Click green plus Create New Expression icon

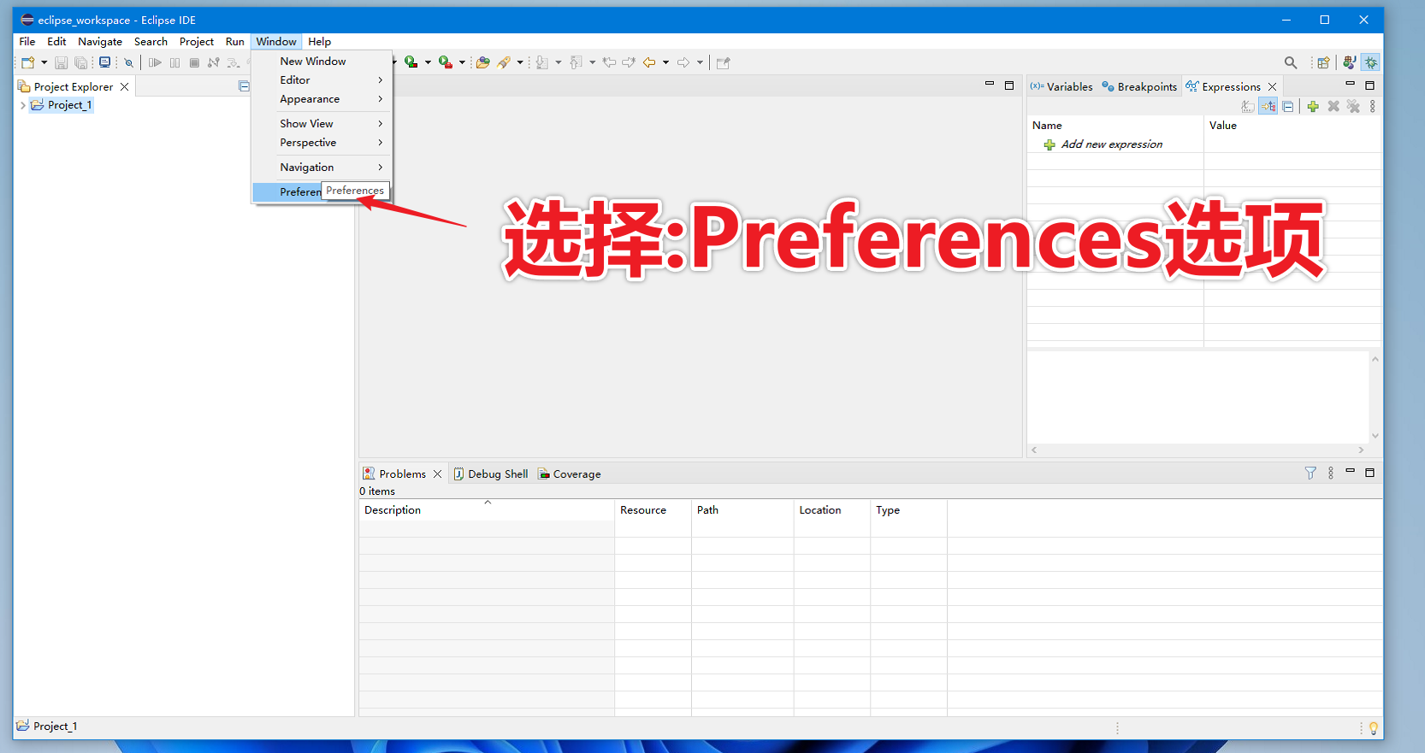pyautogui.click(x=1313, y=106)
